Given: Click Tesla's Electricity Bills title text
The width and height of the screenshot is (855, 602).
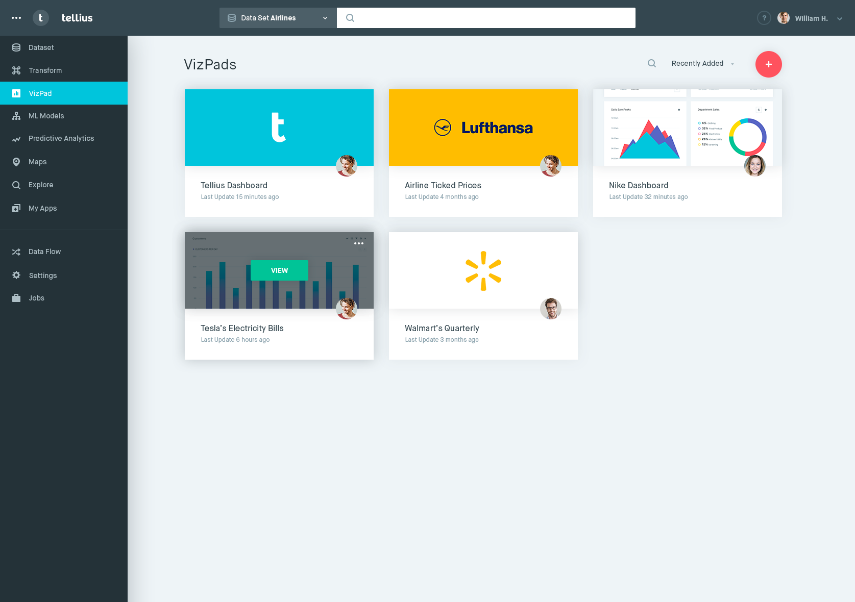Looking at the screenshot, I should [242, 329].
